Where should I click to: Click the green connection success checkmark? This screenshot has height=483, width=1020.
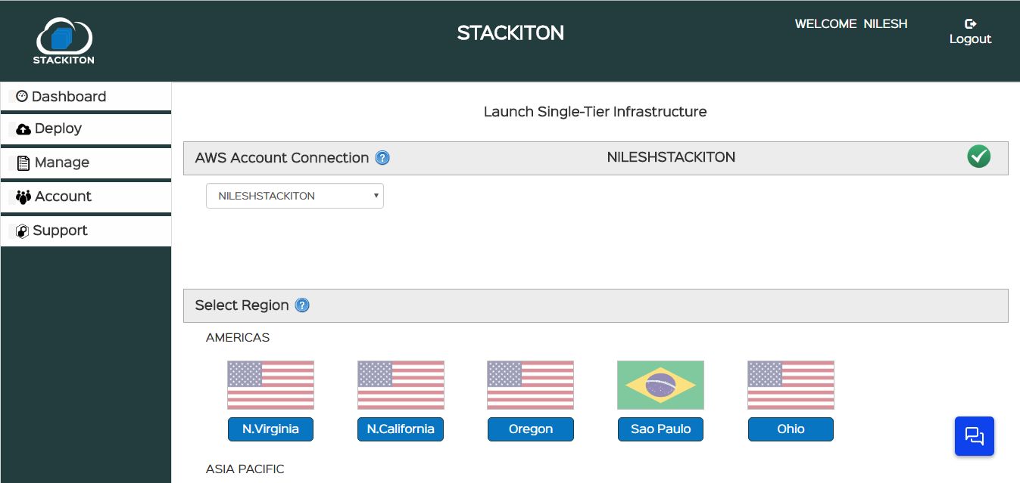[978, 156]
